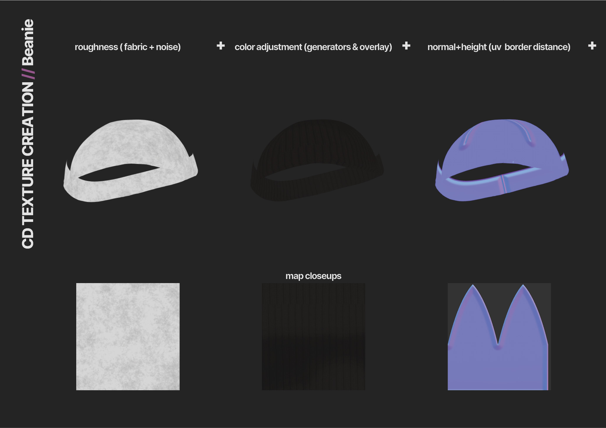
Task: Select the normal map UV closeup square
Action: coord(499,336)
